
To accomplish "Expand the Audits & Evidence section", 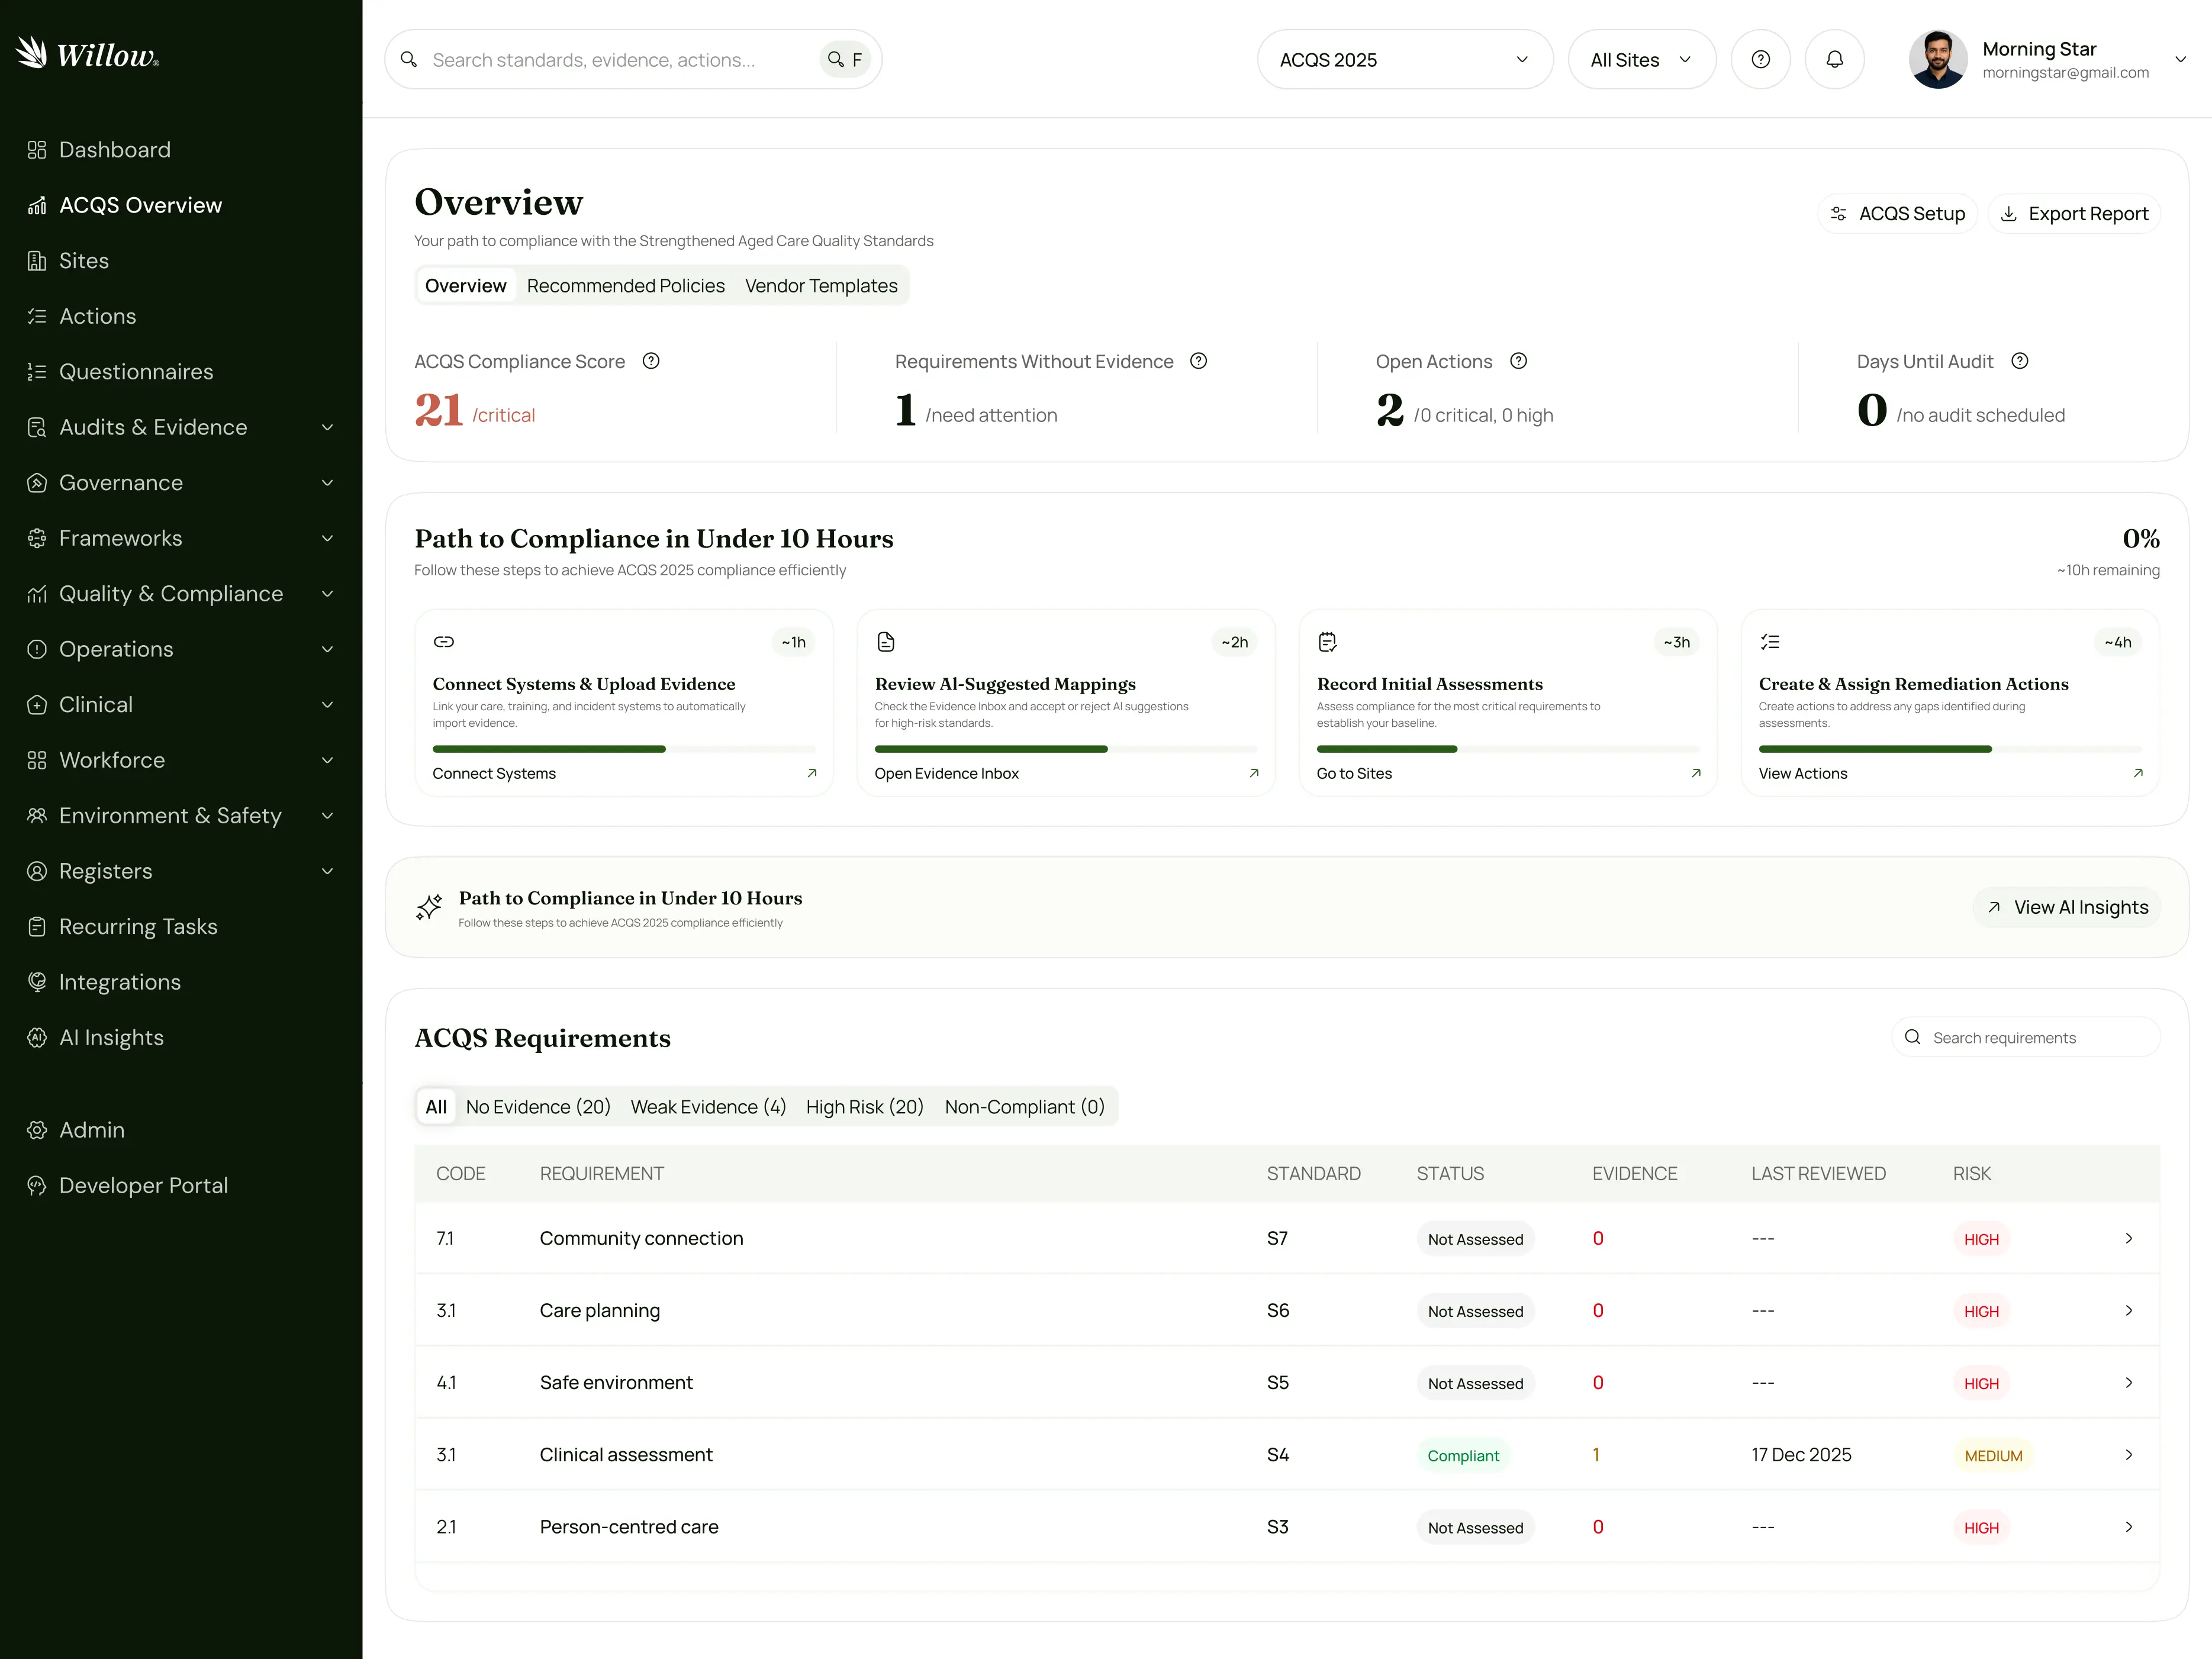I will (x=153, y=427).
